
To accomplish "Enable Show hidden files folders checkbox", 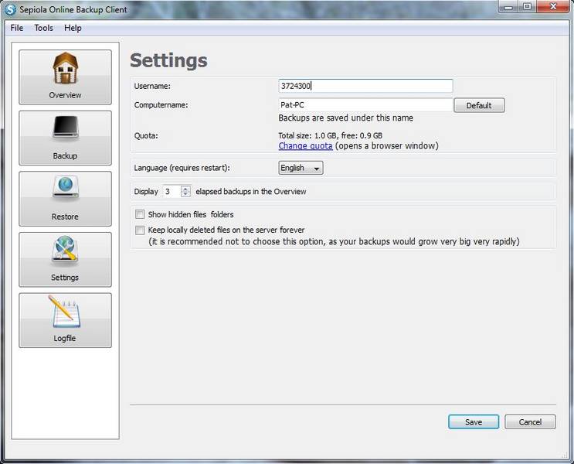I will coord(140,214).
